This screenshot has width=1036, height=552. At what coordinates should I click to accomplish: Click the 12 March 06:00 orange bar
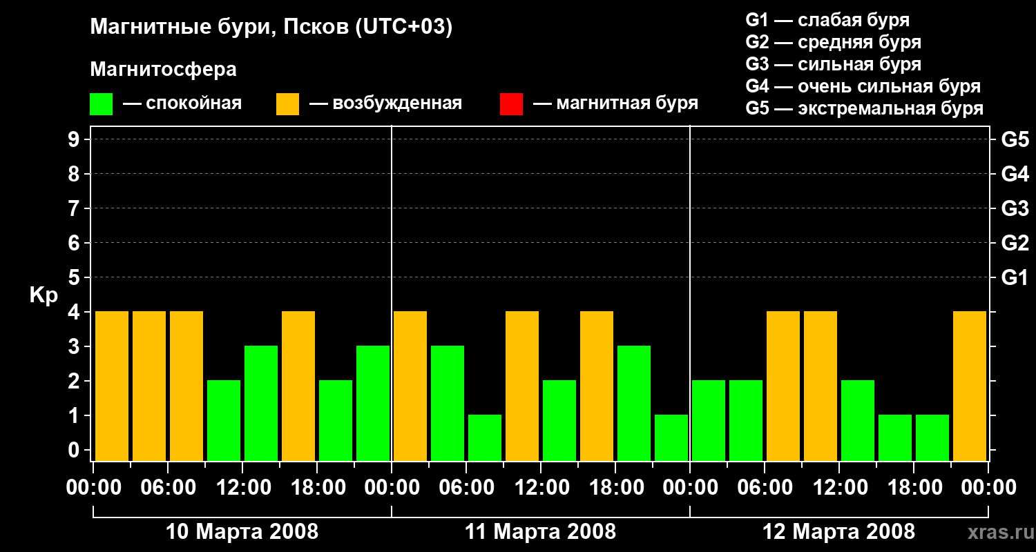[783, 386]
